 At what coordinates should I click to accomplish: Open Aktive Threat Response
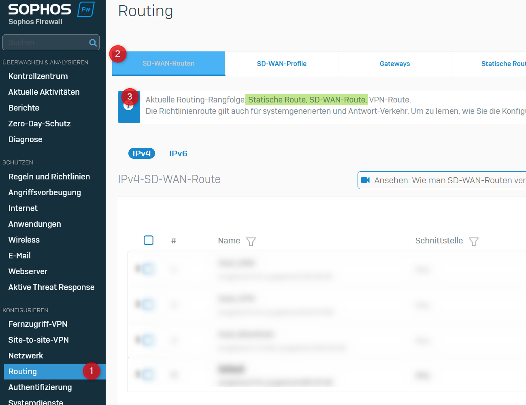click(51, 287)
